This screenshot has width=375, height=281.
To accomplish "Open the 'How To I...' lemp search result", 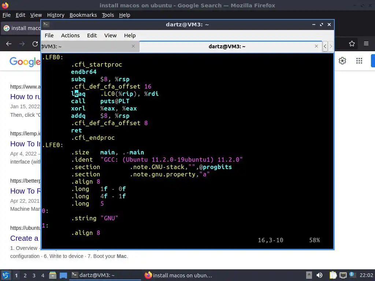I will pos(25,144).
